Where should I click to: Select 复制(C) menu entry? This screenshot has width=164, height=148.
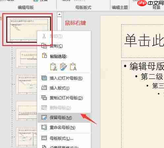point(64,46)
